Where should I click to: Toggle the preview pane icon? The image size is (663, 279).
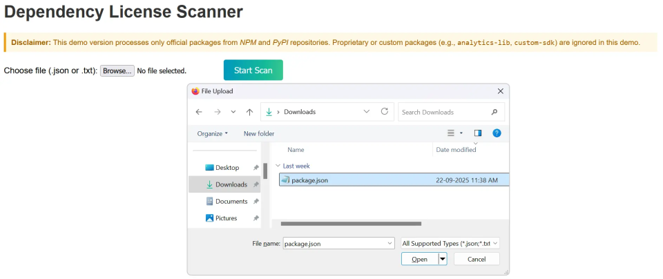477,133
